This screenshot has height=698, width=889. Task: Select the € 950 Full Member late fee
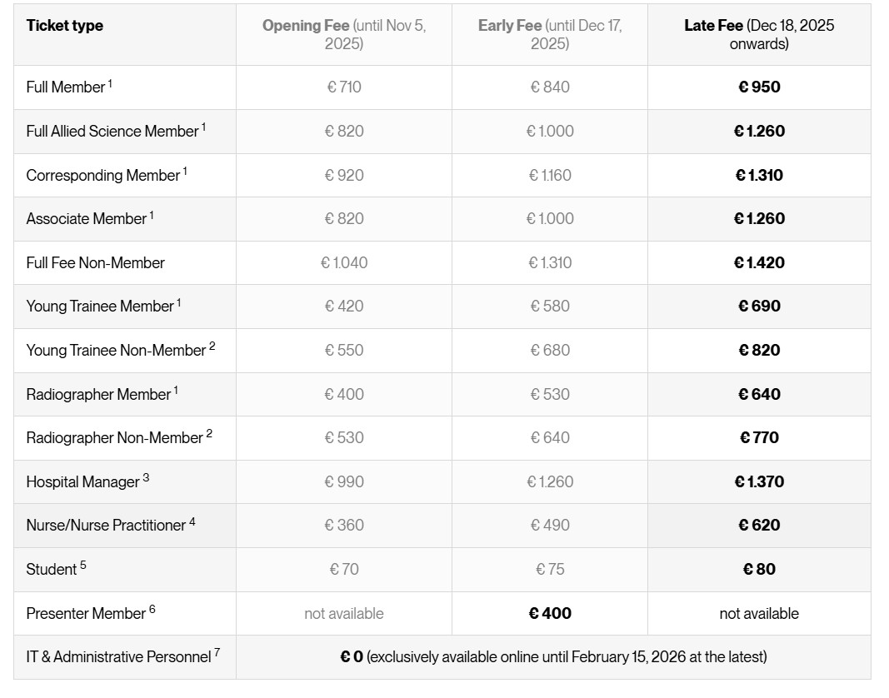point(759,87)
